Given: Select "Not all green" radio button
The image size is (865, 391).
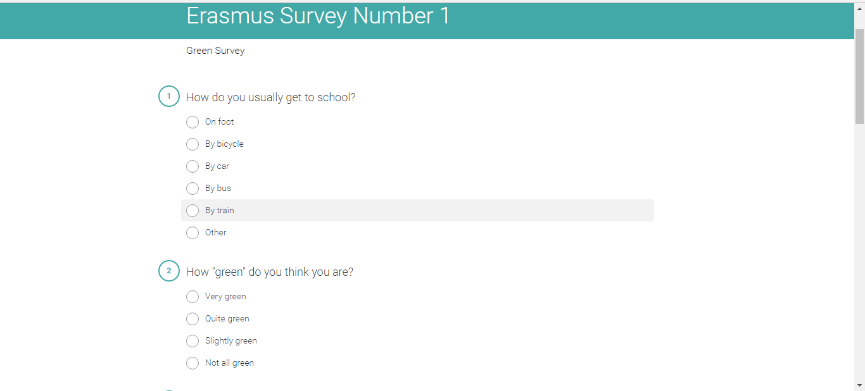Looking at the screenshot, I should click(193, 363).
